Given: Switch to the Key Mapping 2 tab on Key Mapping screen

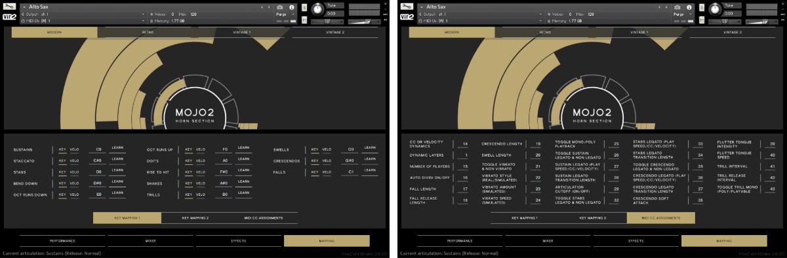Looking at the screenshot, I should pyautogui.click(x=195, y=217).
